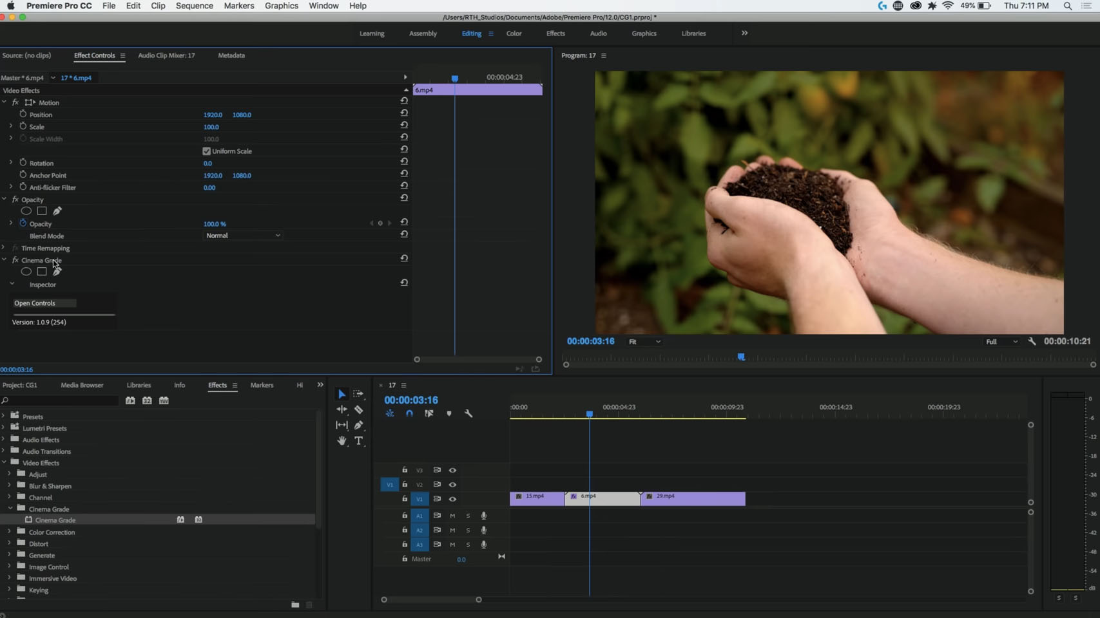The image size is (1100, 618).
Task: Click the Open Controls button
Action: 44,303
